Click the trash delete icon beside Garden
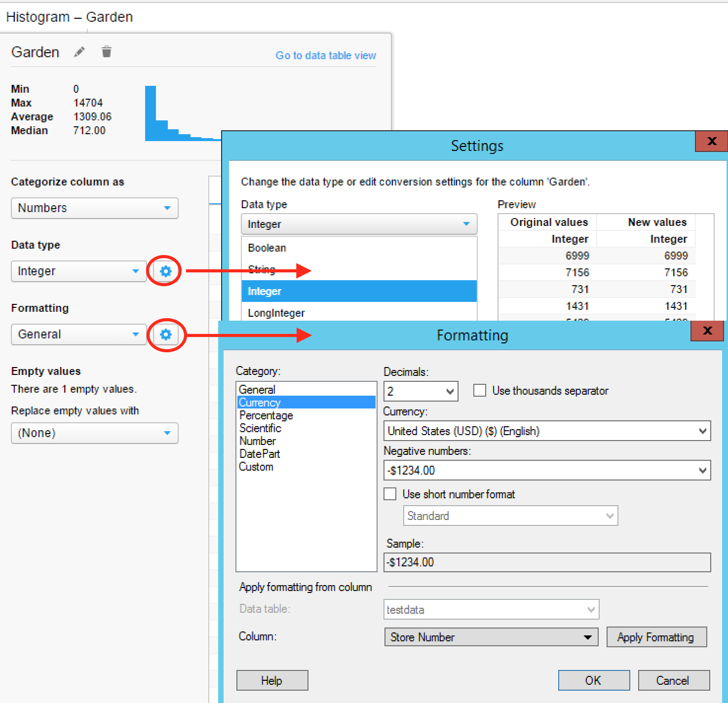This screenshot has width=728, height=703. 107,52
